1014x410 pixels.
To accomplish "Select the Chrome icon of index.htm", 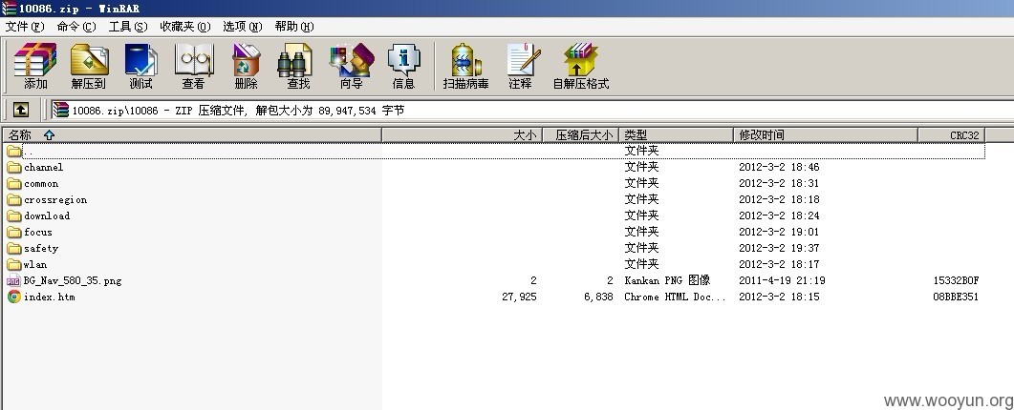I will [x=13, y=297].
